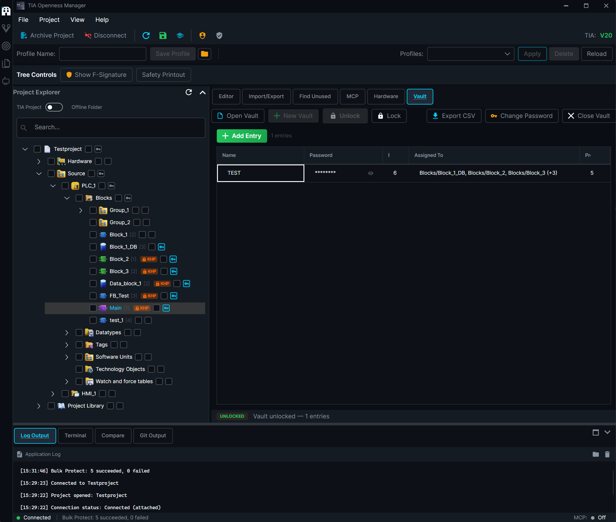Clear the application log with trash icon
Viewport: 616px width, 522px height.
coord(607,454)
